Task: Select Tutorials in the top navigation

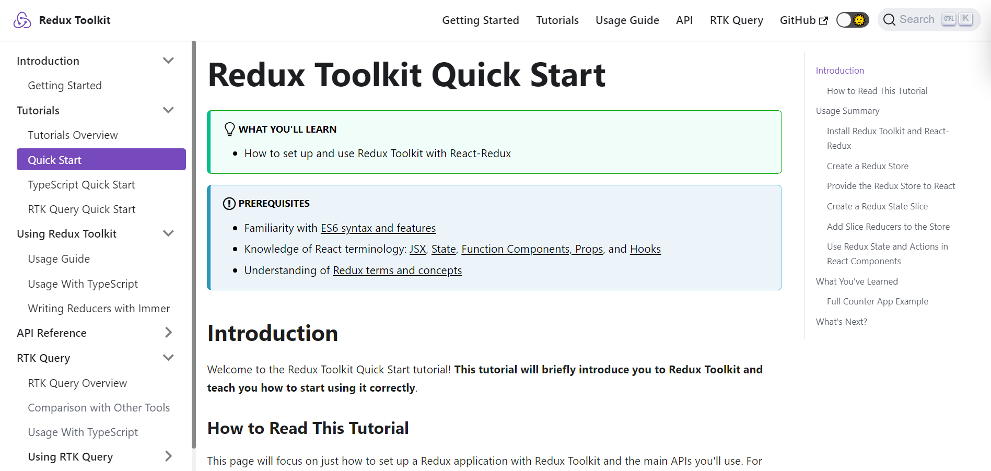Action: point(557,20)
